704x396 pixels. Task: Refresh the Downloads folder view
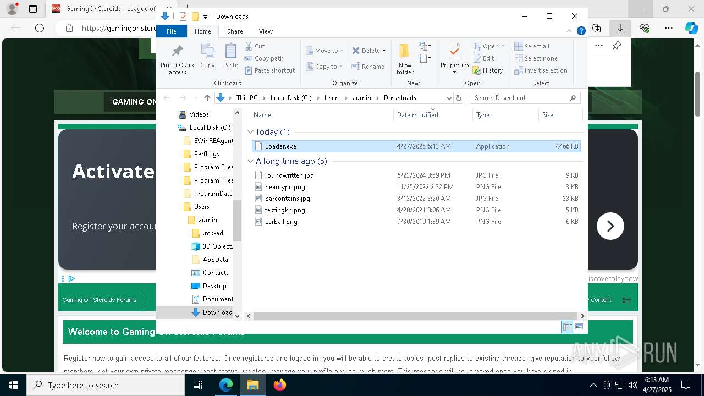(x=459, y=98)
